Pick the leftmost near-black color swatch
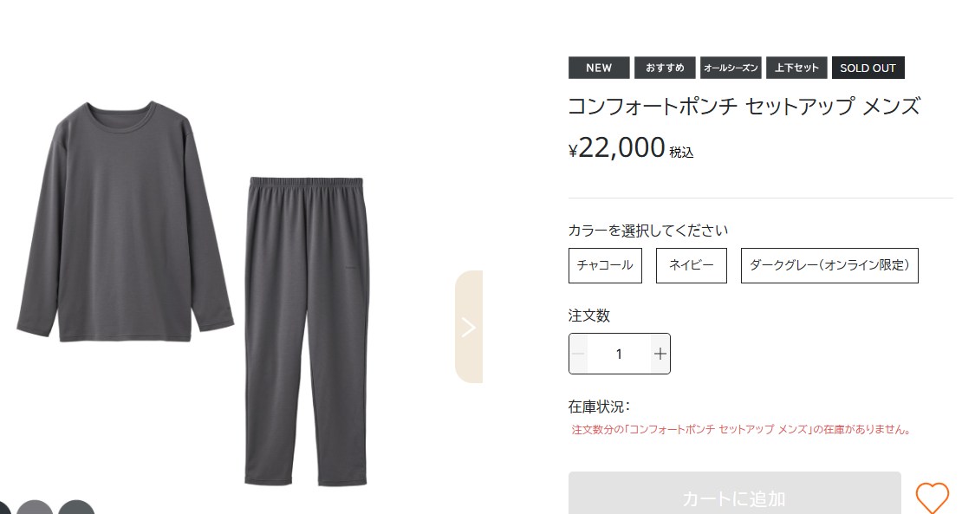 coord(5,508)
